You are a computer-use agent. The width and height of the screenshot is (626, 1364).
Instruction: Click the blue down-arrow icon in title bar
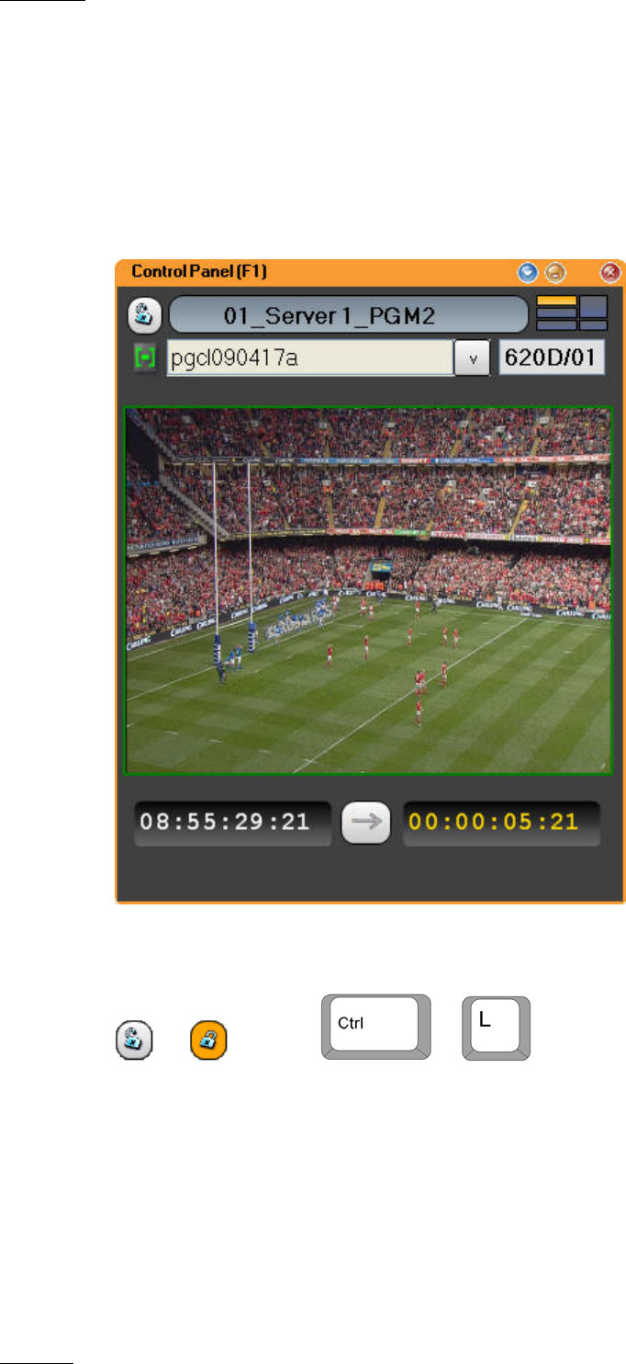[x=527, y=272]
